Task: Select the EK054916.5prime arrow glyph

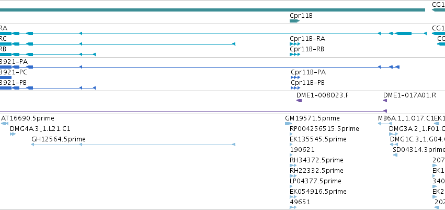Action: [x=293, y=197]
